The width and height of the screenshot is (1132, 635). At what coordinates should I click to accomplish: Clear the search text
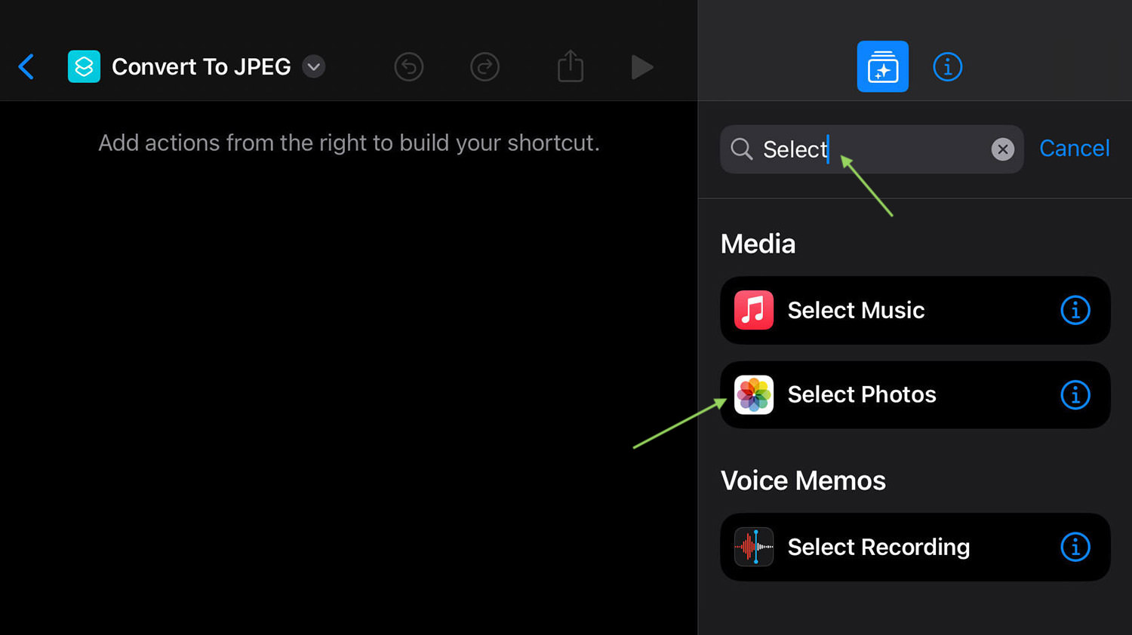coord(1002,149)
